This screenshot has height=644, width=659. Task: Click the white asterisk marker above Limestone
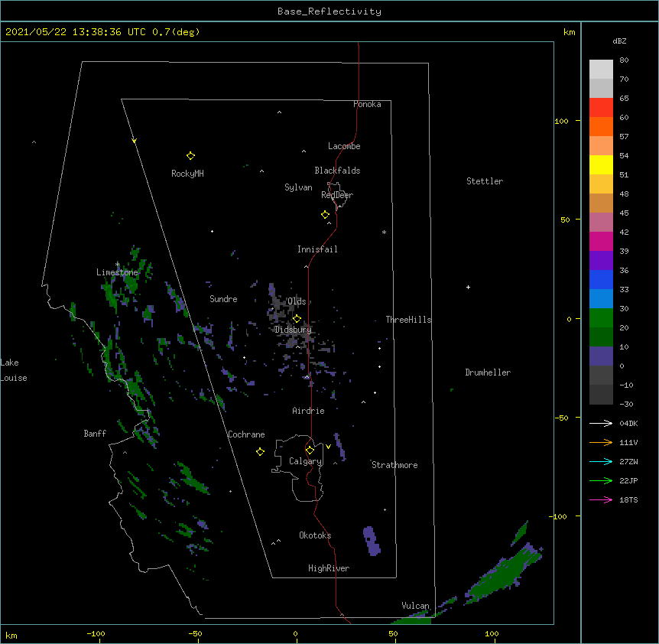[x=117, y=265]
